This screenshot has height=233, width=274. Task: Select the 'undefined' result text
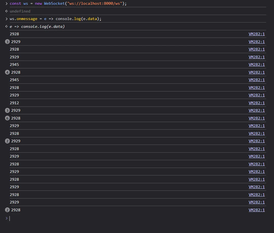(x=20, y=11)
